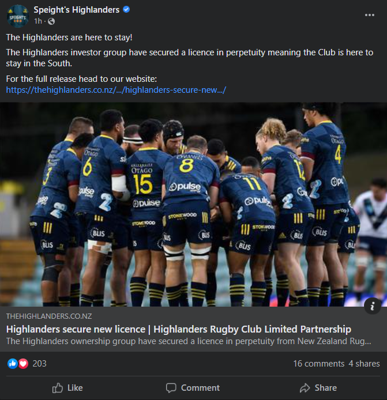Click the Like thumbs-up outline icon
Screen dimensions: 387x400
(58, 388)
